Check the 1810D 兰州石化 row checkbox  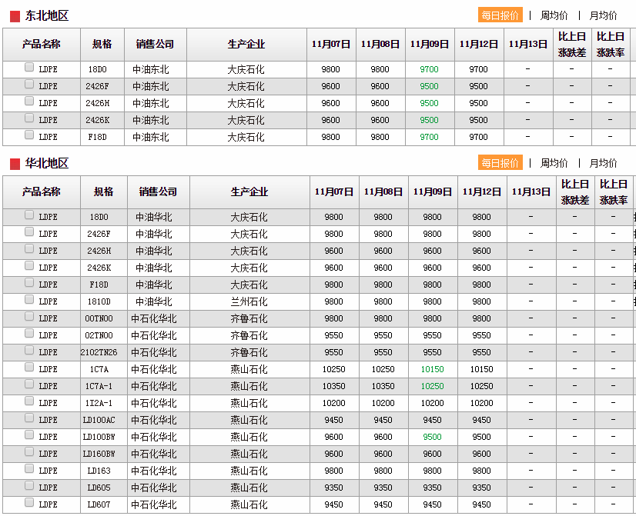click(x=28, y=300)
